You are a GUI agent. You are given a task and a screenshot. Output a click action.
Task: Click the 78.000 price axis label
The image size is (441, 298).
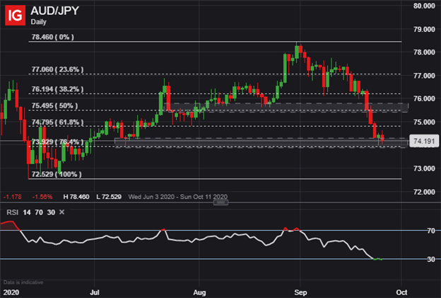pyautogui.click(x=424, y=52)
